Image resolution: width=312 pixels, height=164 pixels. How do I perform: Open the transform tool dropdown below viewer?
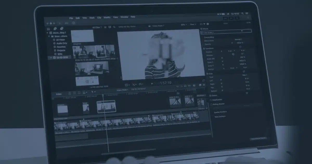click(127, 85)
